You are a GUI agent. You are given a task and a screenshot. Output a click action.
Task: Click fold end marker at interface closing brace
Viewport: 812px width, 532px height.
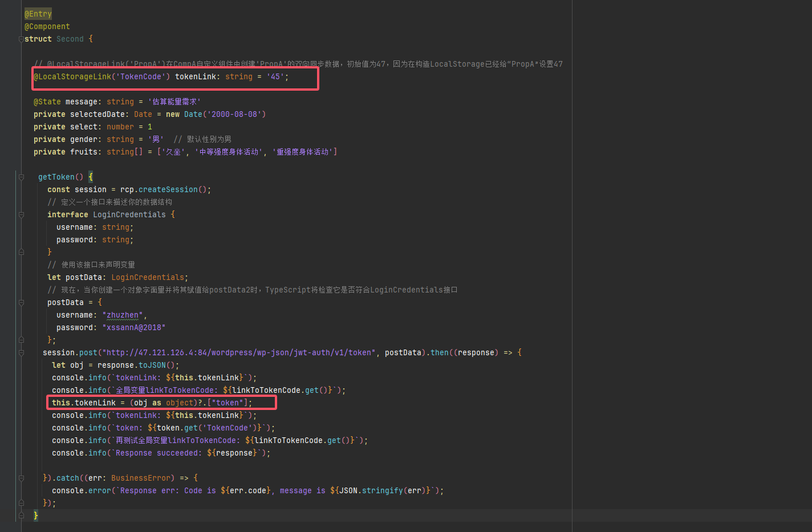21,252
